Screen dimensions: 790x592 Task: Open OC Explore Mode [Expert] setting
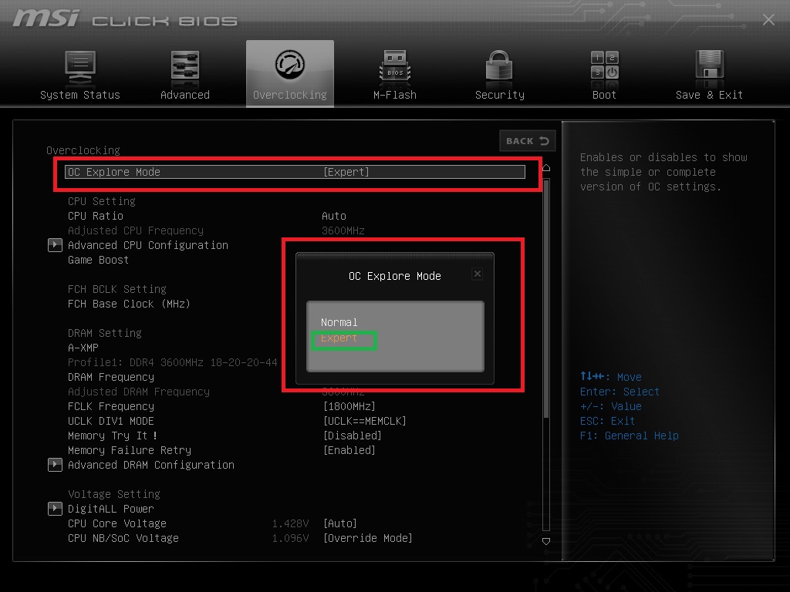[295, 172]
